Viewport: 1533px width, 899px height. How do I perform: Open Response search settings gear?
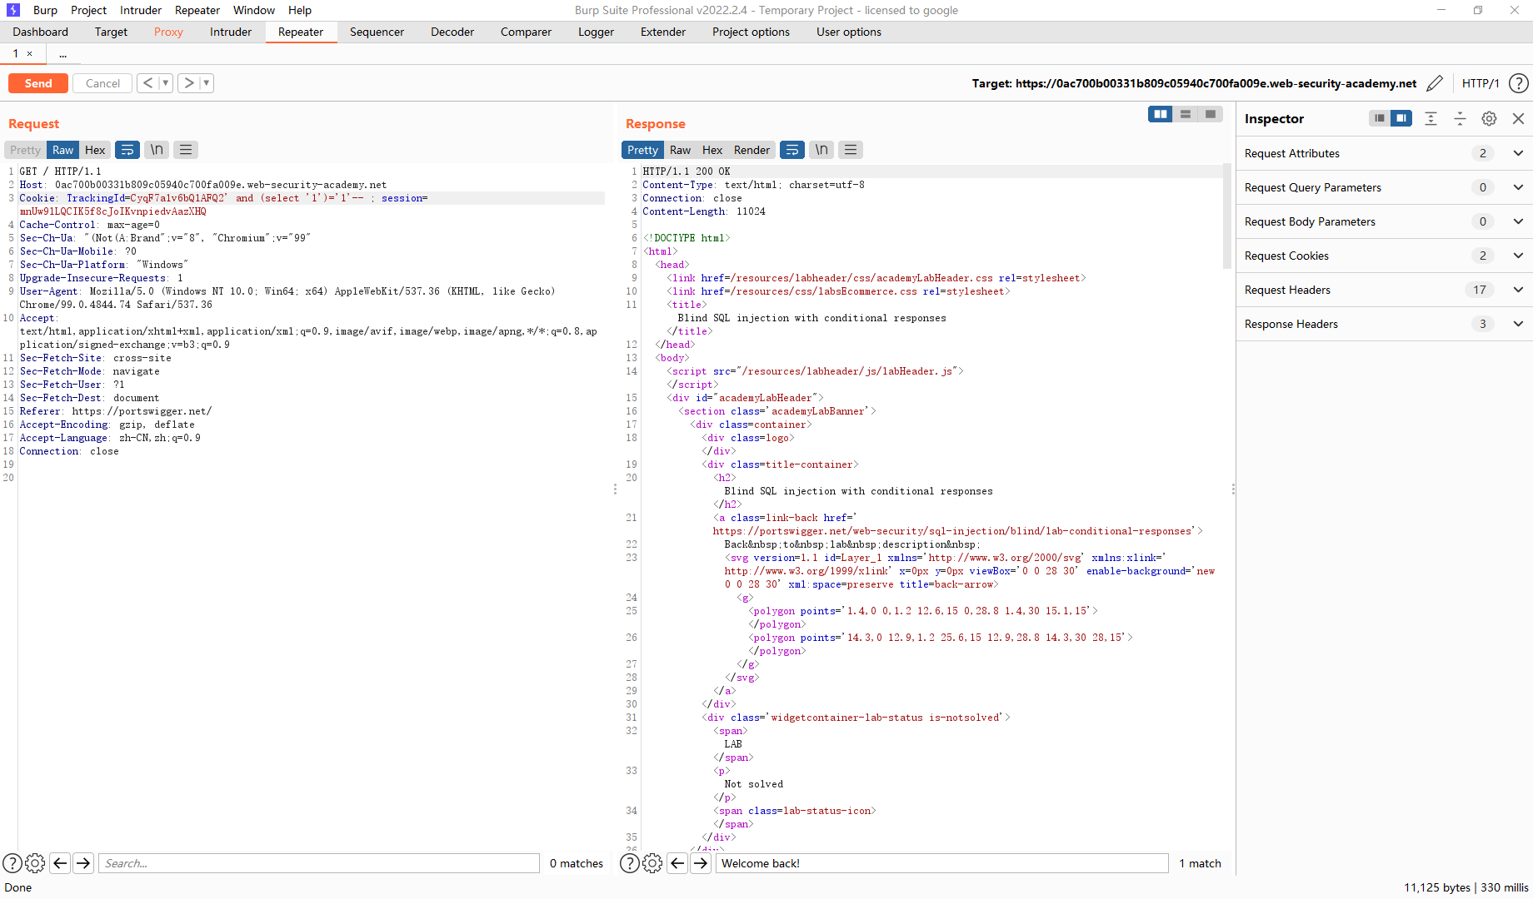[652, 863]
